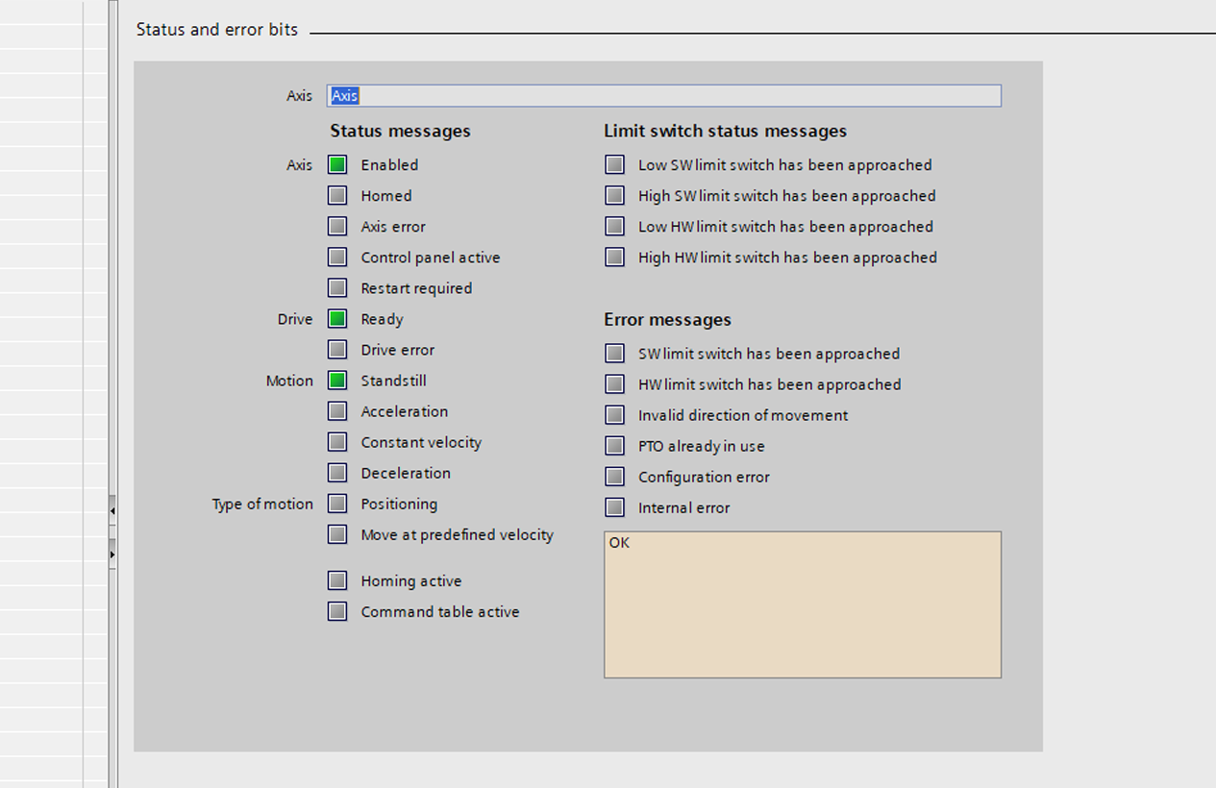Click the green Enabled status indicator
This screenshot has height=788, width=1216.
click(x=337, y=164)
